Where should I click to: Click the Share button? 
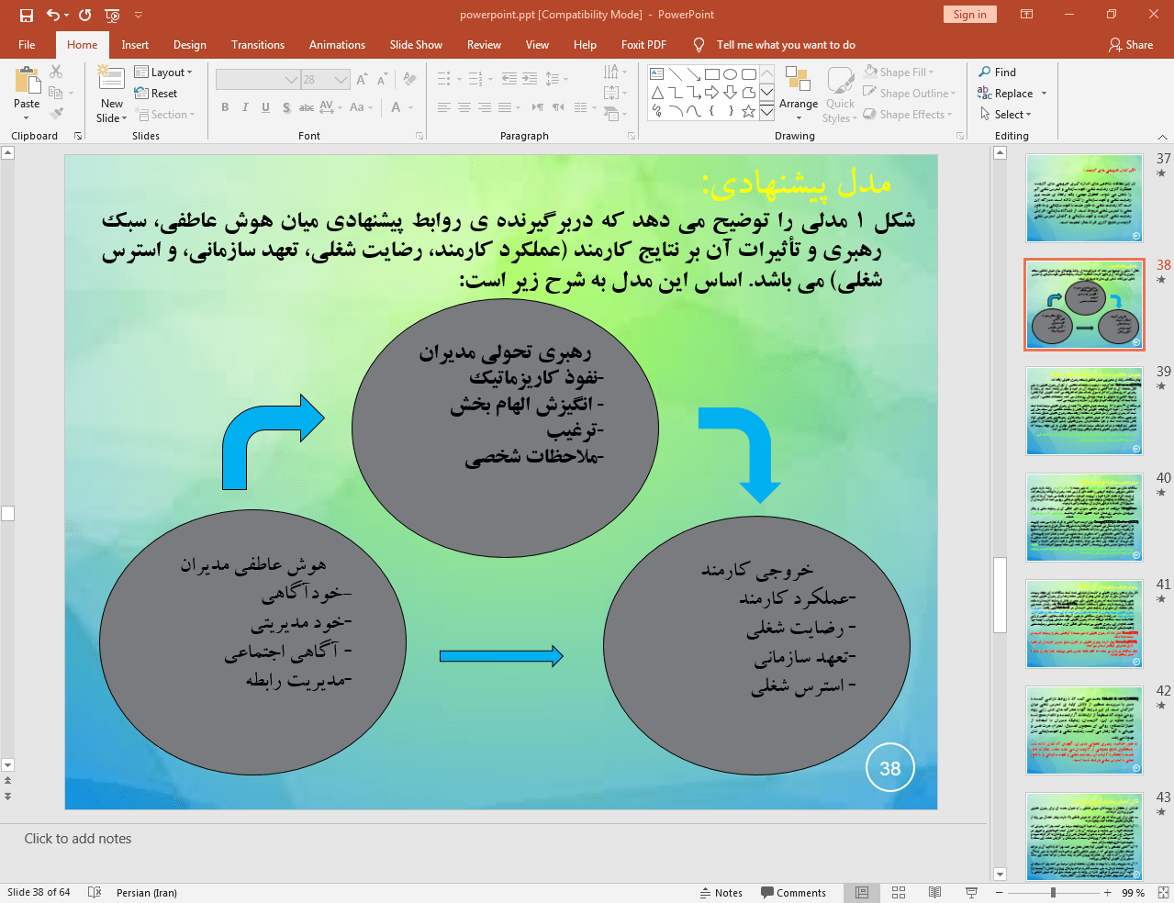pos(1131,44)
